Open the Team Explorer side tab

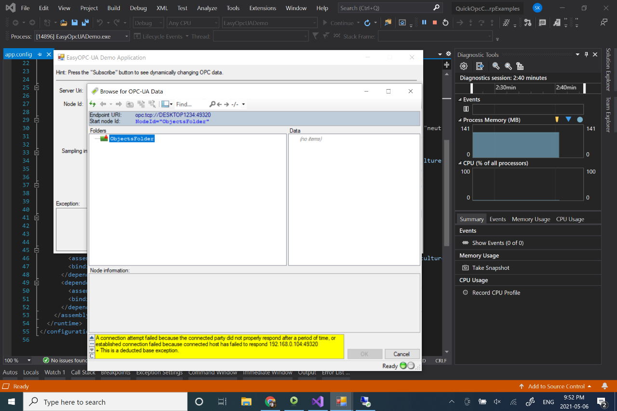pyautogui.click(x=608, y=114)
